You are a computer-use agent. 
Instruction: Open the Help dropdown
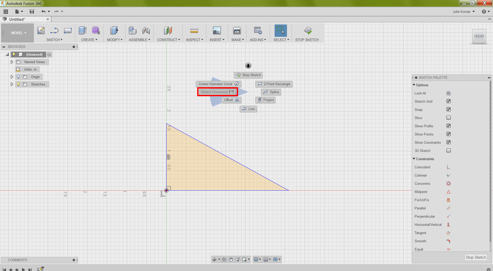coord(486,12)
